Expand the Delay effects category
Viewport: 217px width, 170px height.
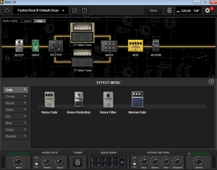[16, 129]
